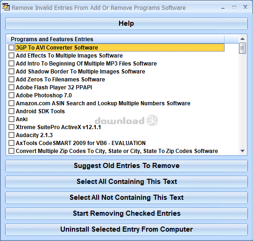Choose Select All Not Containing This Text
The width and height of the screenshot is (253, 241).
[126, 197]
